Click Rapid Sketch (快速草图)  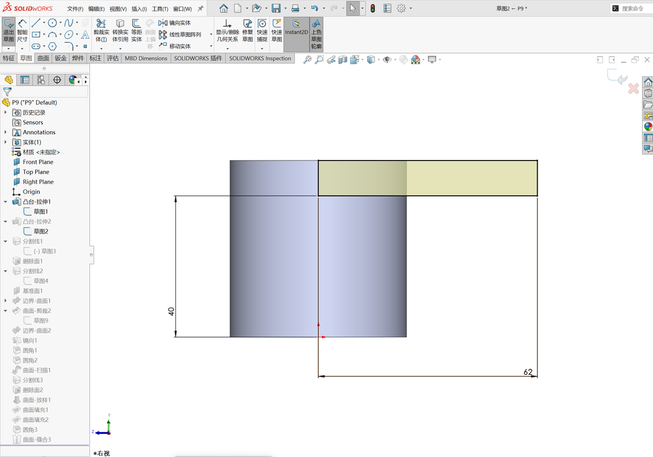pos(277,31)
